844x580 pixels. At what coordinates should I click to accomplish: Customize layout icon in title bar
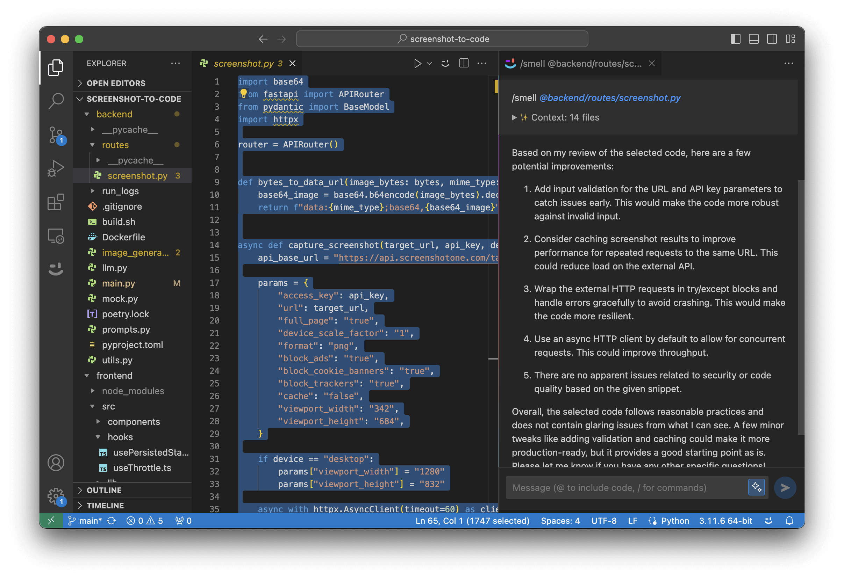(791, 39)
